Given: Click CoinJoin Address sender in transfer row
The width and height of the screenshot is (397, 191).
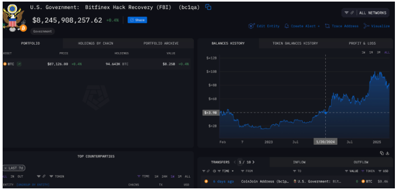Looking at the screenshot, I should coord(264,182).
